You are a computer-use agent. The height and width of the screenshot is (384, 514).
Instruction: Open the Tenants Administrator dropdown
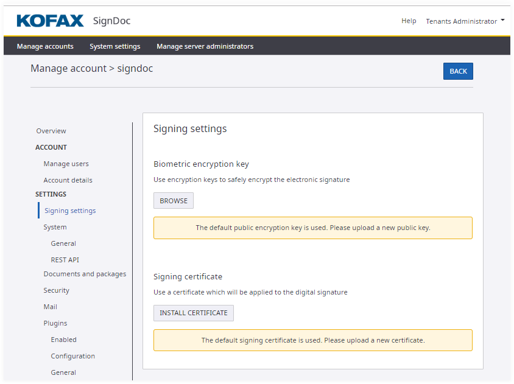click(465, 21)
